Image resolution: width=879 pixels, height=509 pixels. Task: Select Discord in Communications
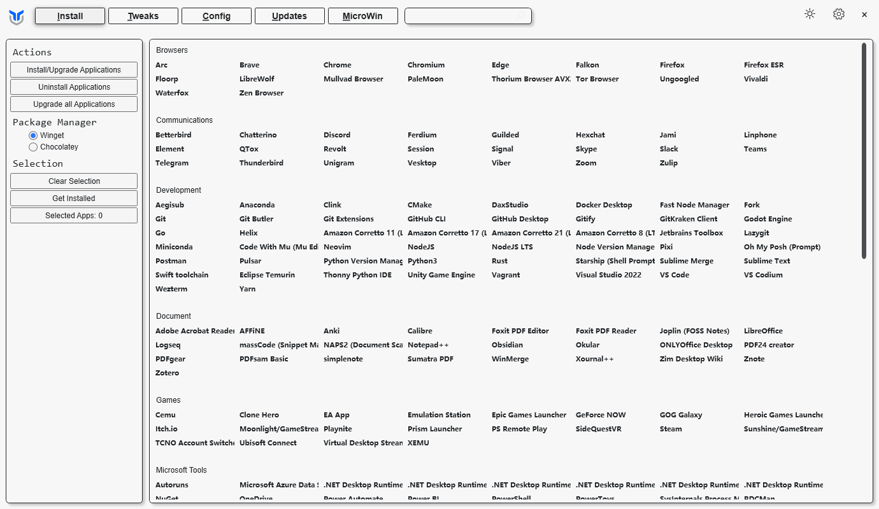coord(337,135)
